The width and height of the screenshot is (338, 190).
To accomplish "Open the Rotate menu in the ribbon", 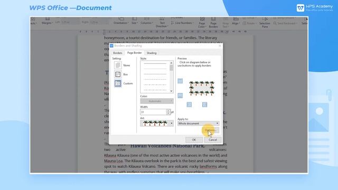I will (249, 23).
